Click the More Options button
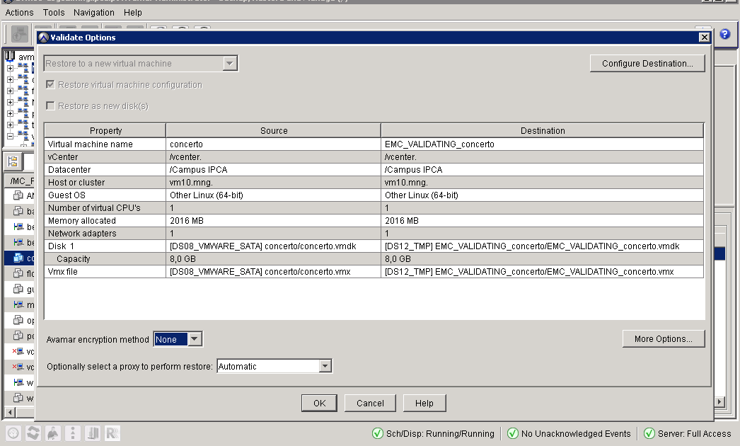Viewport: 740px width, 446px height. 663,339
